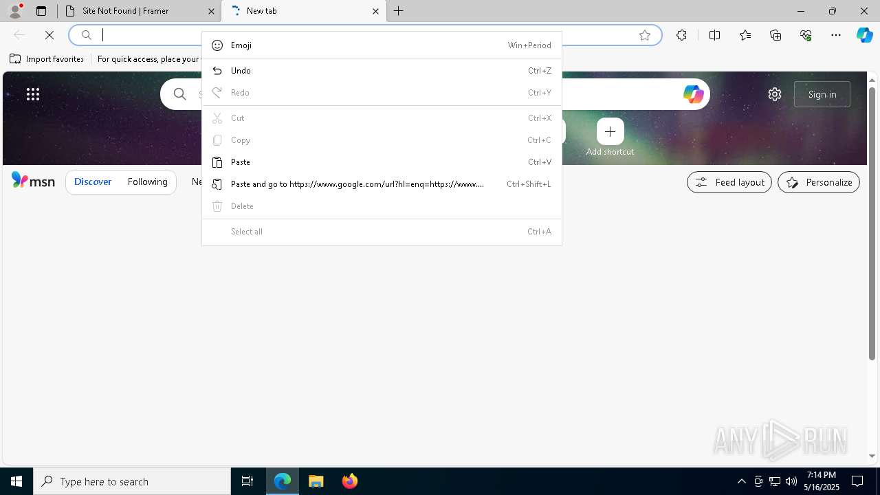Select Paste and go to google.com URL

point(382,184)
